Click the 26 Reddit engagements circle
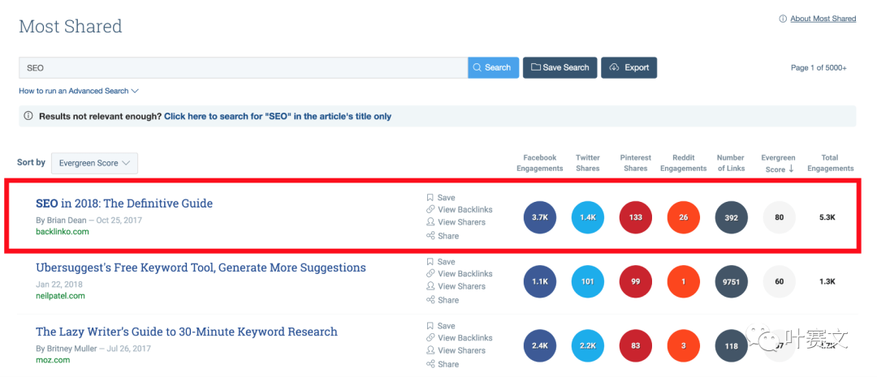 pos(684,217)
